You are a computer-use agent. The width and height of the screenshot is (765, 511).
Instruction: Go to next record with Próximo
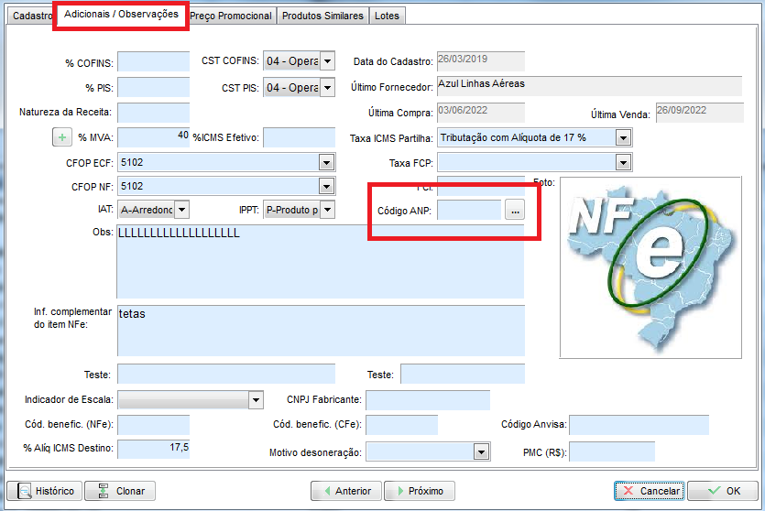coord(419,491)
